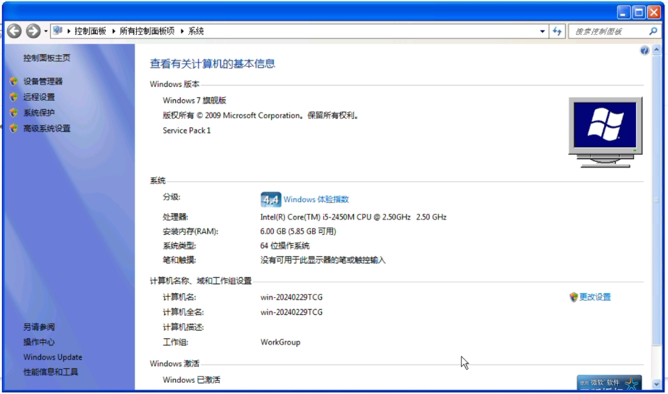668x394 pixels.
Task: Click the shield icon beside 设备管理器
Action: click(x=14, y=81)
